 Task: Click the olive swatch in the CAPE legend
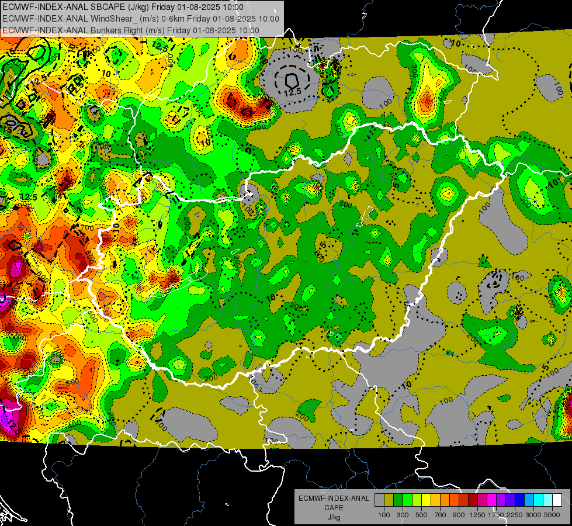coord(389,500)
